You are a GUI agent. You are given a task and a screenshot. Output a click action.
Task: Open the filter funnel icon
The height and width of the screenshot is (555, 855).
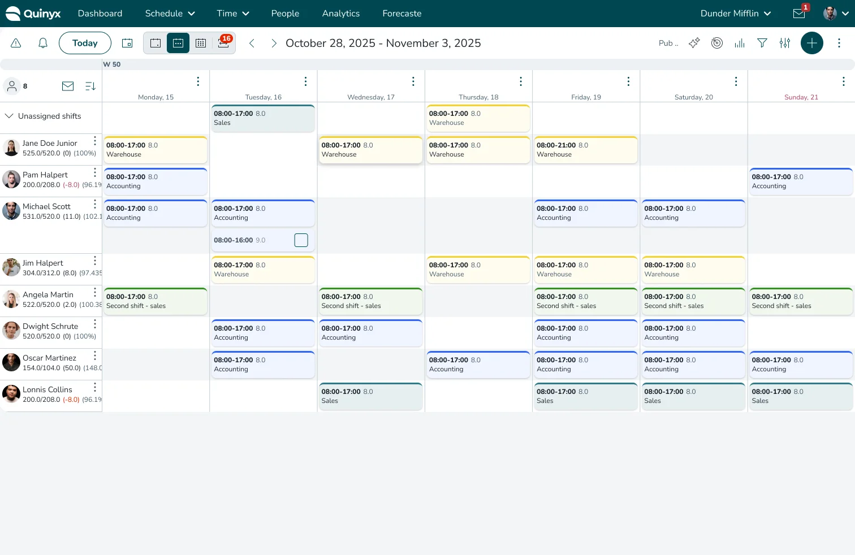point(762,43)
